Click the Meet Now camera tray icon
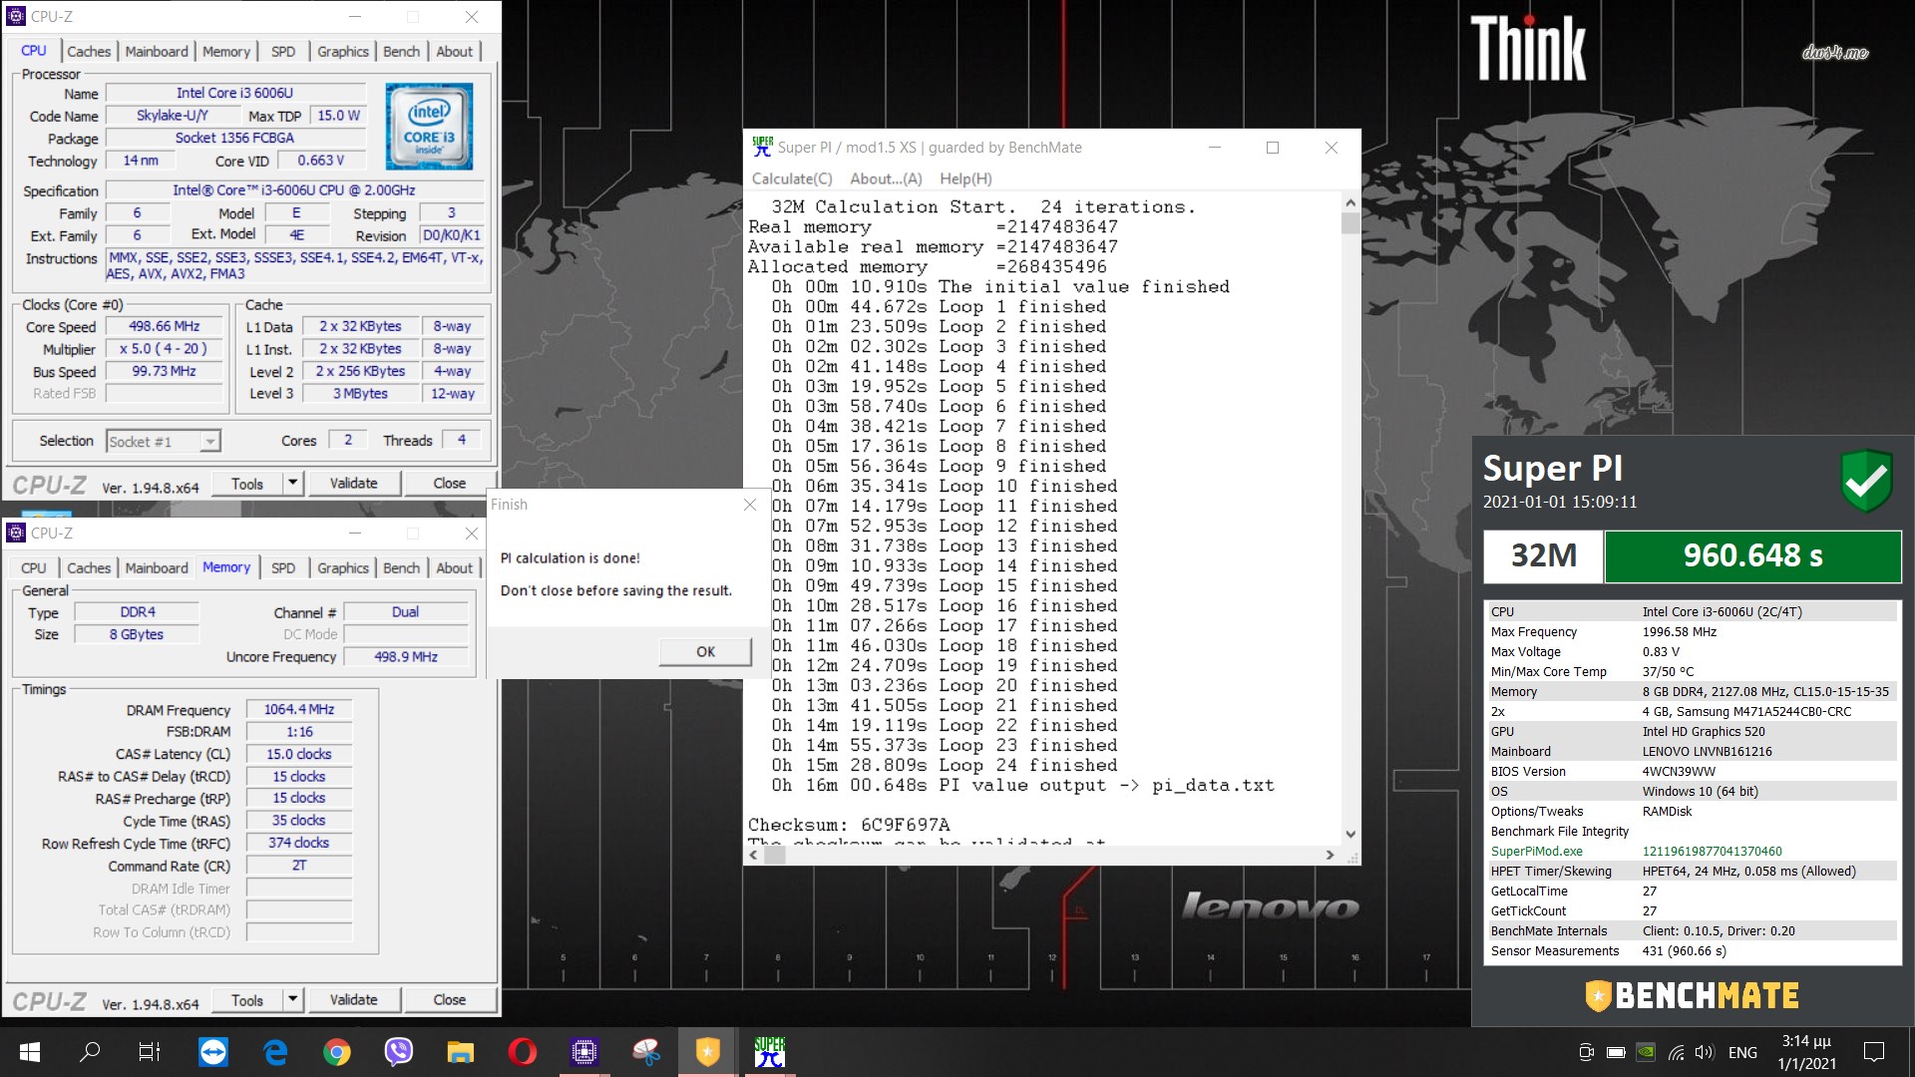 [1586, 1052]
